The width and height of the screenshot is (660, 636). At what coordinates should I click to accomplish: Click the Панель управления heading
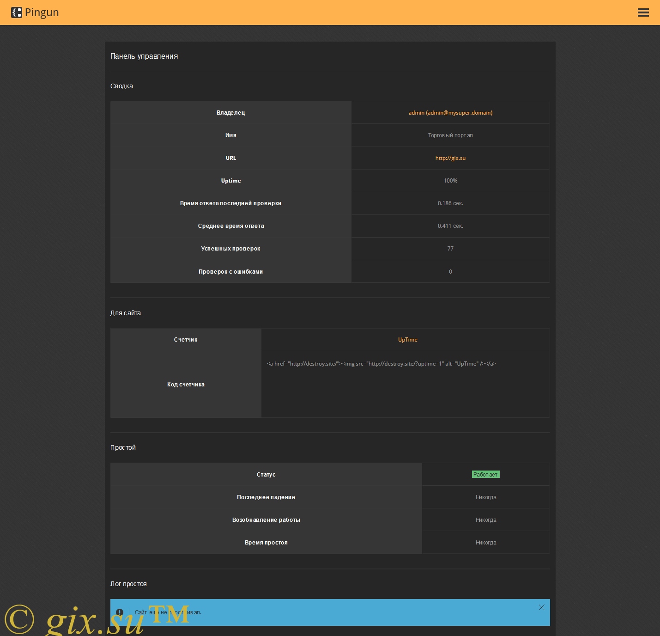coord(144,56)
